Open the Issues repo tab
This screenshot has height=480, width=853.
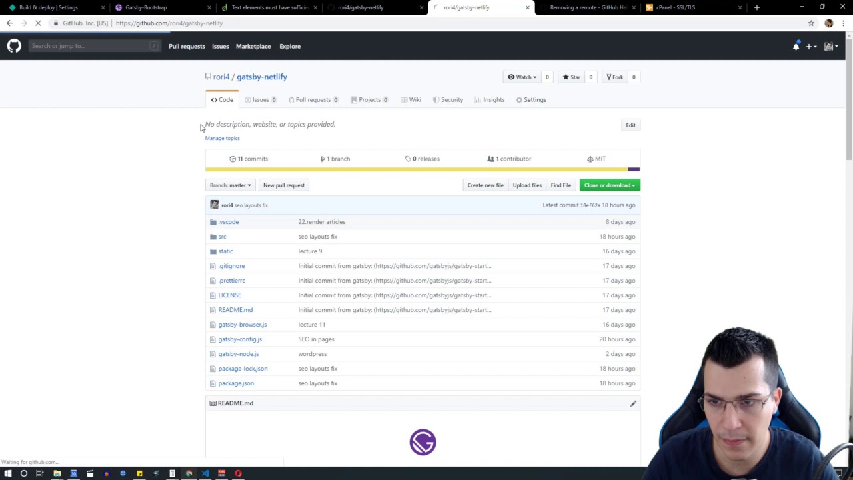pos(260,100)
